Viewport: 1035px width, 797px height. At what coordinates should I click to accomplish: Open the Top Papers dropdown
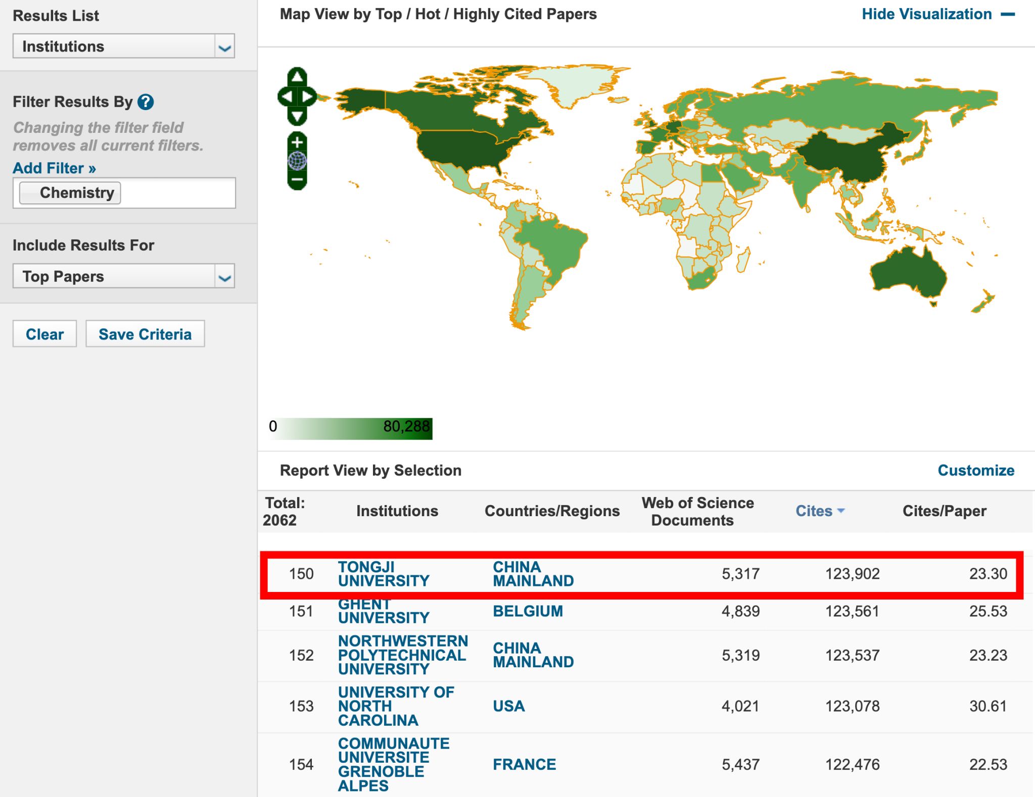tap(224, 277)
